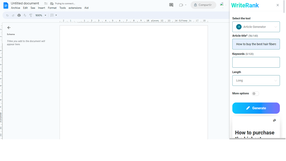Click the 'Trying to connect...' status text
This screenshot has width=286, height=161.
click(x=65, y=3)
